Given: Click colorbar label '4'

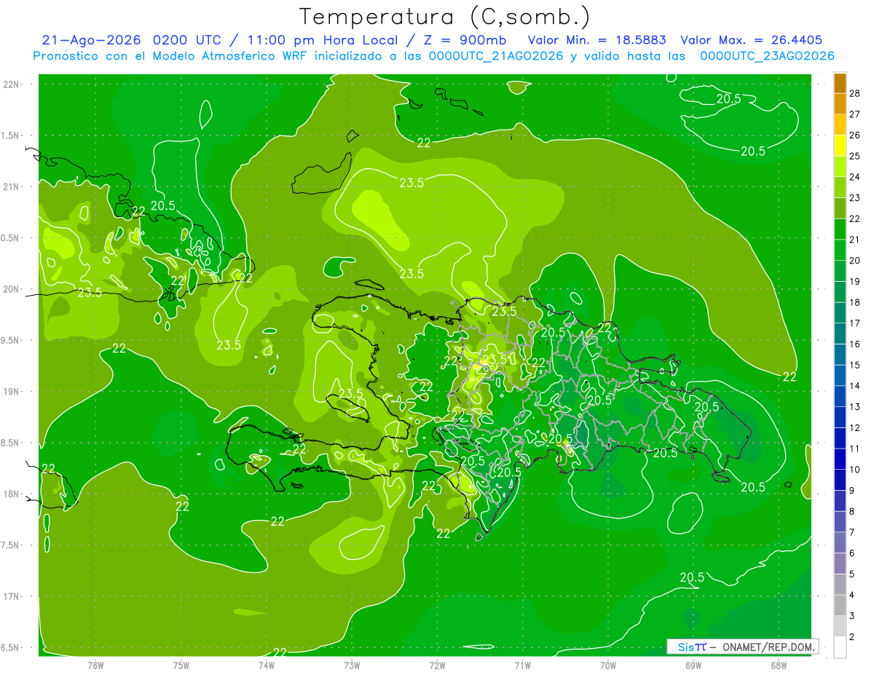Looking at the screenshot, I should coord(852,595).
